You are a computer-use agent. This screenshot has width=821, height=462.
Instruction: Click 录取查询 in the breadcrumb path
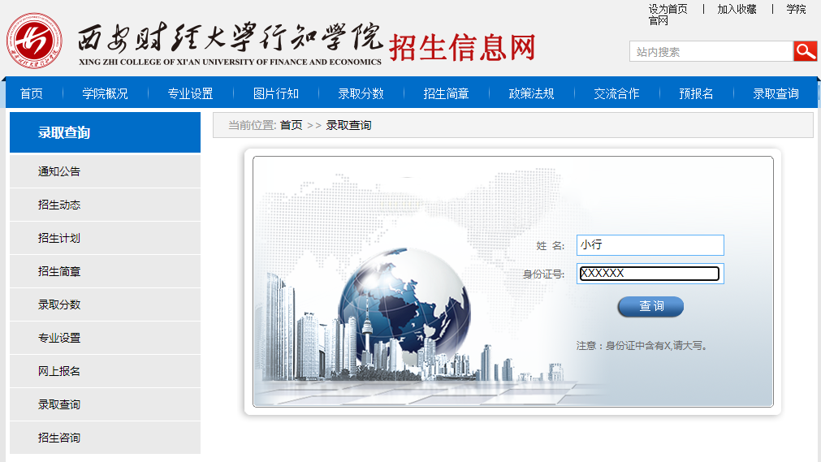(x=348, y=125)
